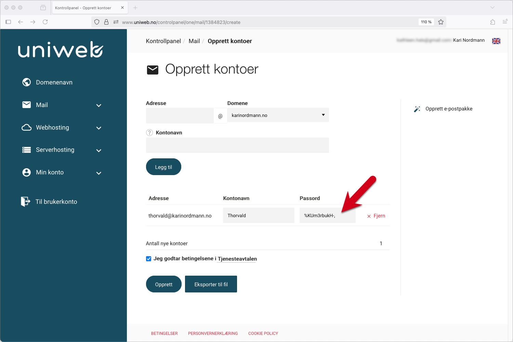Click Eksporter til fil button
Viewport: 513px width, 342px height.
click(x=211, y=284)
